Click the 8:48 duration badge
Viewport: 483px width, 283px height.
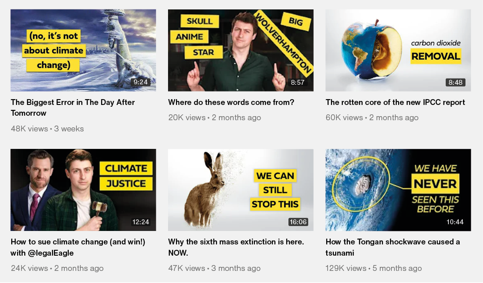(455, 83)
